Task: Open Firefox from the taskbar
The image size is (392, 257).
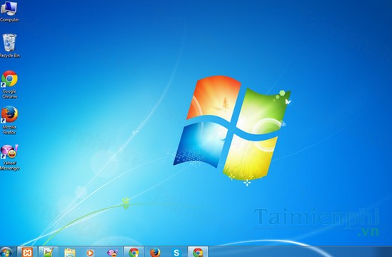Action: click(x=155, y=252)
